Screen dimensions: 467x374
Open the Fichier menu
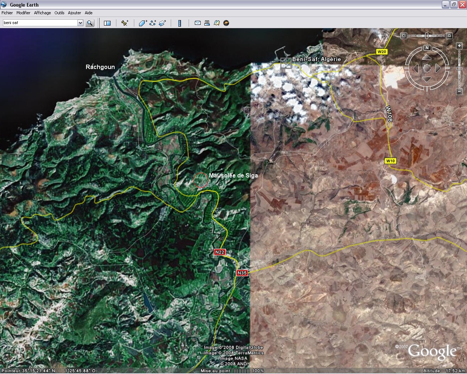coord(7,13)
